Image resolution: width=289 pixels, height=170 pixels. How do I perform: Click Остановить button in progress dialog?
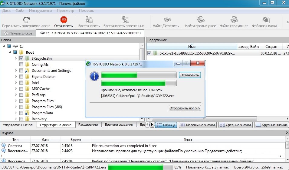click(x=190, y=75)
